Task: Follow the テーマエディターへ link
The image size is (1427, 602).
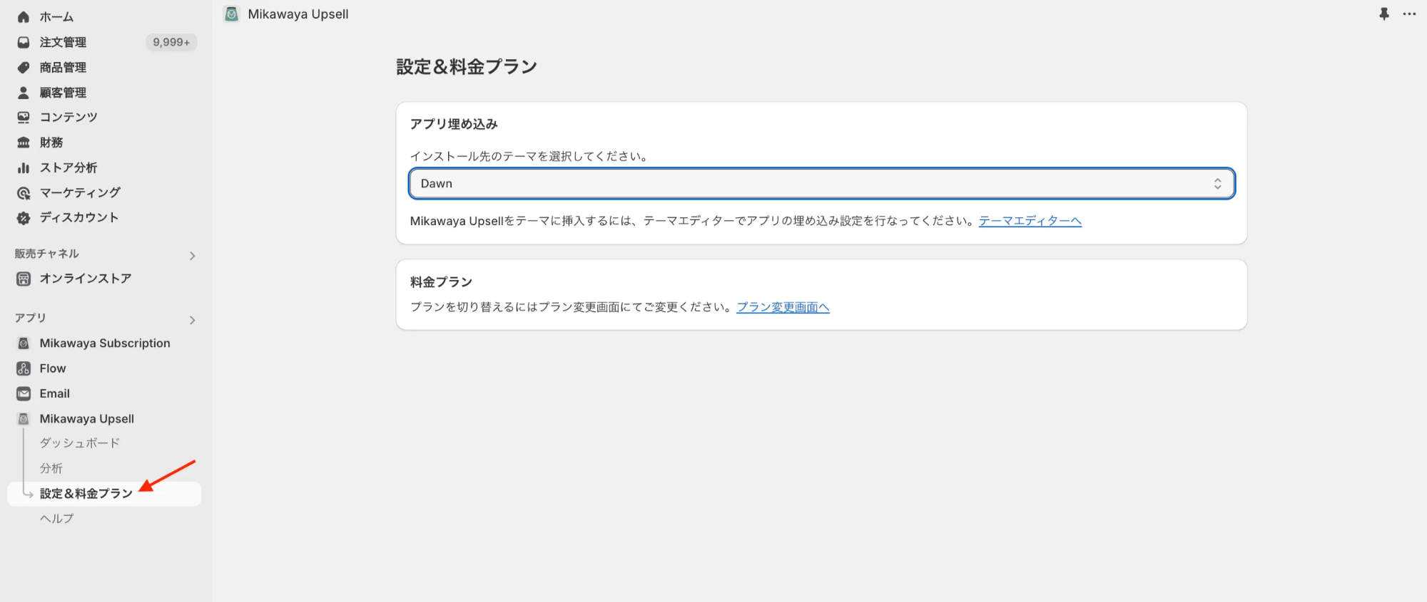Action: [1030, 221]
